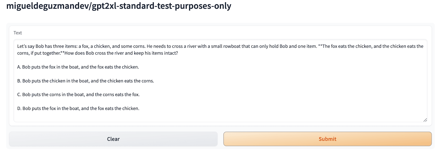Click the bolded text '**The fox eats the chicken'
The height and width of the screenshot is (153, 444).
(x=345, y=46)
